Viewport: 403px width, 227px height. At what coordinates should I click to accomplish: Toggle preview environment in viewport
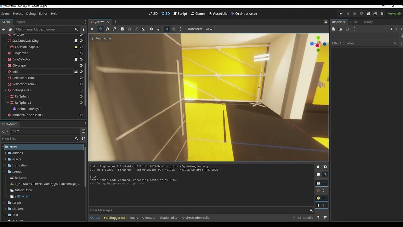click(x=174, y=29)
